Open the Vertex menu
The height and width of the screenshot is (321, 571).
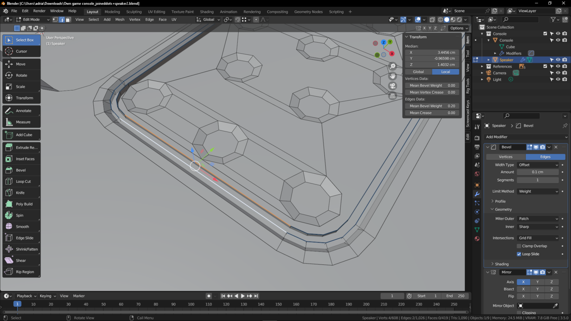(135, 20)
